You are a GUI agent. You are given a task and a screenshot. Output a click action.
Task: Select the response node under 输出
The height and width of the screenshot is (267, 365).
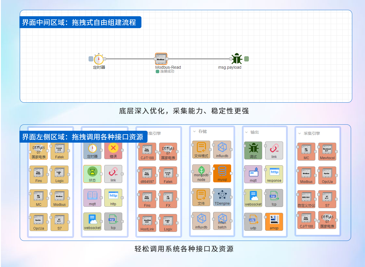coord(274,174)
